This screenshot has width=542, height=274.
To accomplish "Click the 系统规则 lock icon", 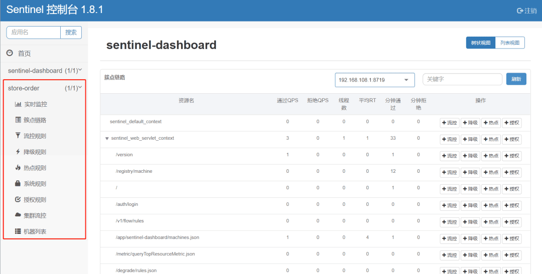I will click(19, 184).
